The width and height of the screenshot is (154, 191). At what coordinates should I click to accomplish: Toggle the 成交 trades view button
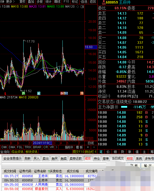[88, 159]
